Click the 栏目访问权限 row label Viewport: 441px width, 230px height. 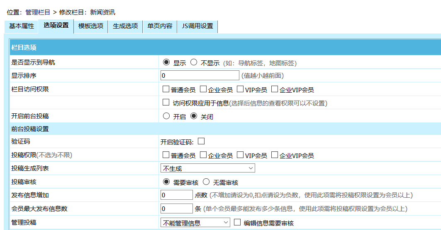tap(30, 89)
